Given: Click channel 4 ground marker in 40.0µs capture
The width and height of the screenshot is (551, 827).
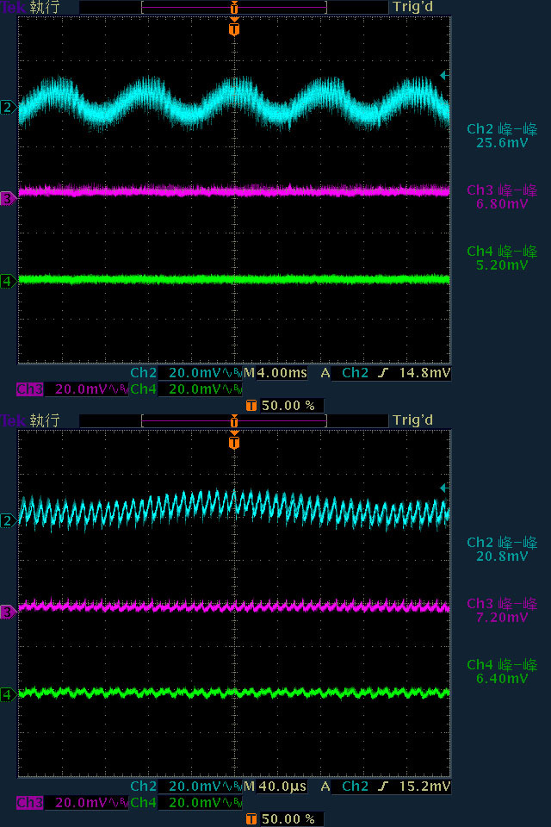Looking at the screenshot, I should click(8, 694).
